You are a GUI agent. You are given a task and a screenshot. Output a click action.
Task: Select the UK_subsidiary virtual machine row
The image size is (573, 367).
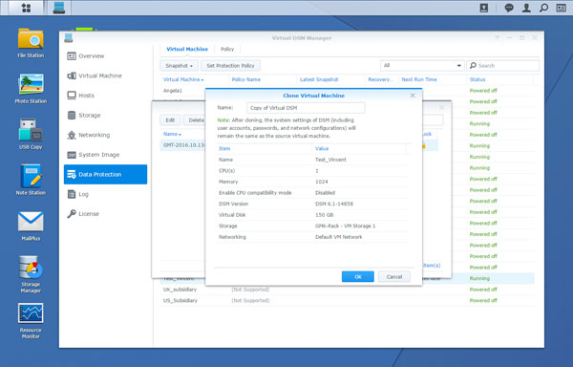(x=348, y=290)
